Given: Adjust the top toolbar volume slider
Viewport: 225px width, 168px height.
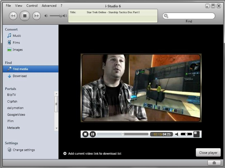Looking at the screenshot, I should [56, 16].
